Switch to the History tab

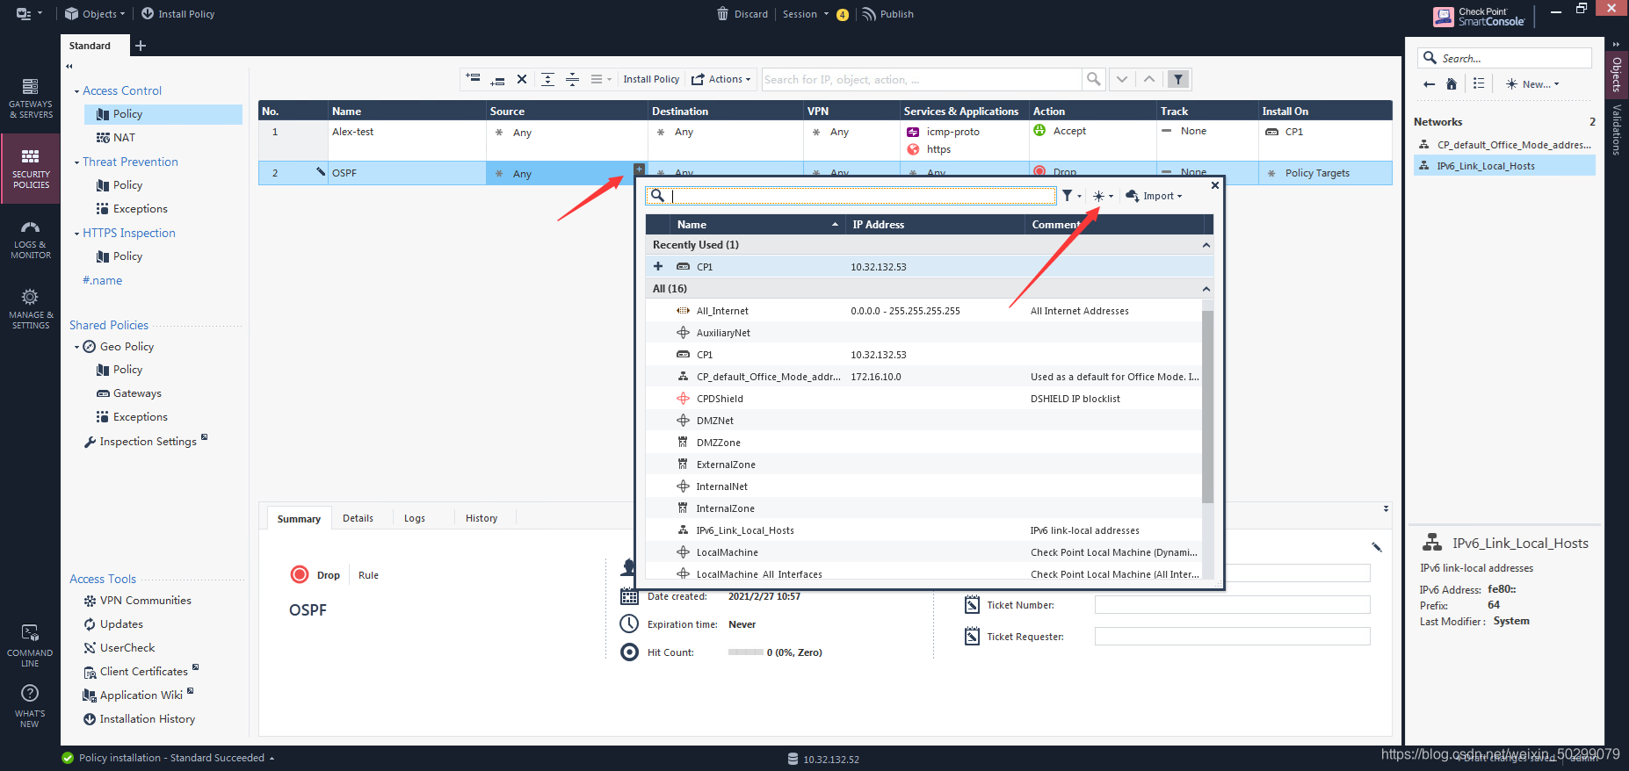tap(481, 518)
